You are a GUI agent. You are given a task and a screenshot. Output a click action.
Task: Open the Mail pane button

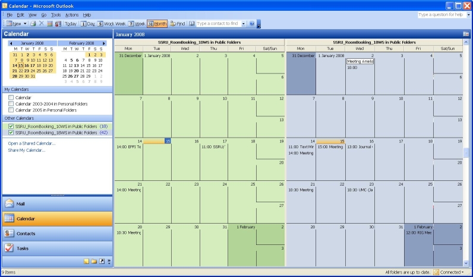point(57,204)
